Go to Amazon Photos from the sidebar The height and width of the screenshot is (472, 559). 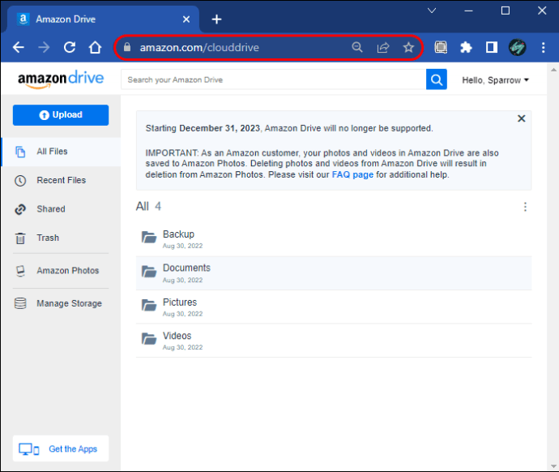(67, 271)
